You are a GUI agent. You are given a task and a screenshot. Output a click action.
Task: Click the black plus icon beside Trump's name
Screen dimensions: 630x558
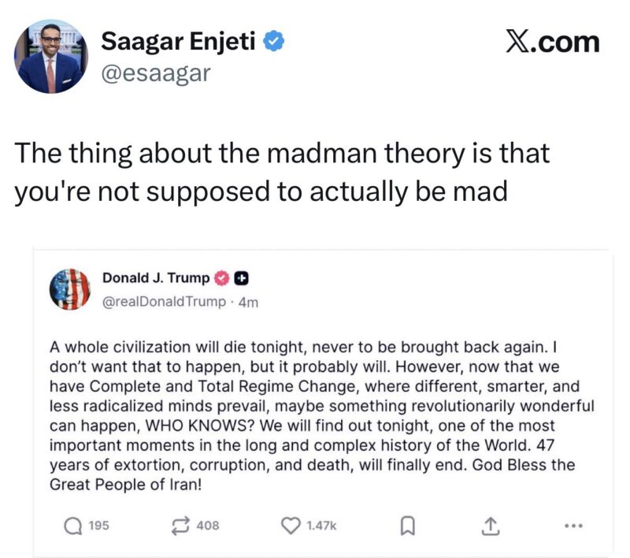tap(243, 277)
